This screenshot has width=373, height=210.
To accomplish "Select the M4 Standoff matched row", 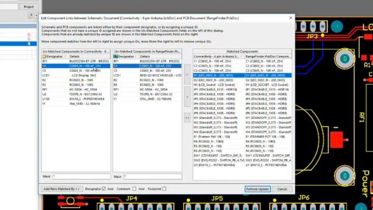I will point(242,132).
